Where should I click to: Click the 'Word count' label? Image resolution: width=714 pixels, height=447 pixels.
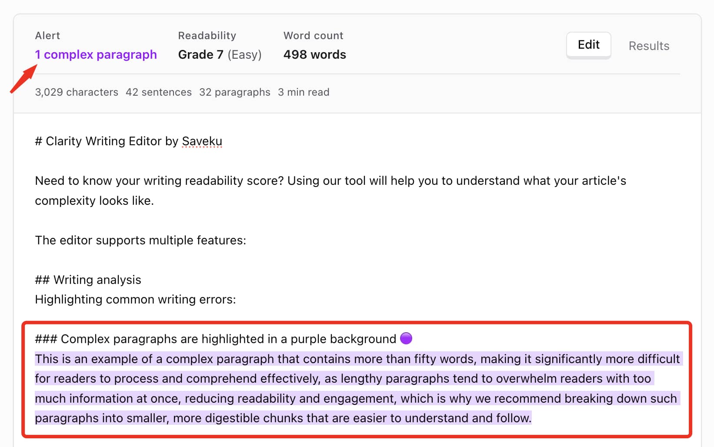click(313, 36)
